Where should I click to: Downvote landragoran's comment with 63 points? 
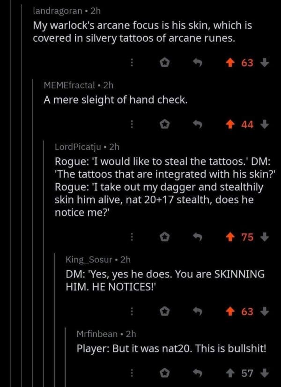(x=264, y=63)
